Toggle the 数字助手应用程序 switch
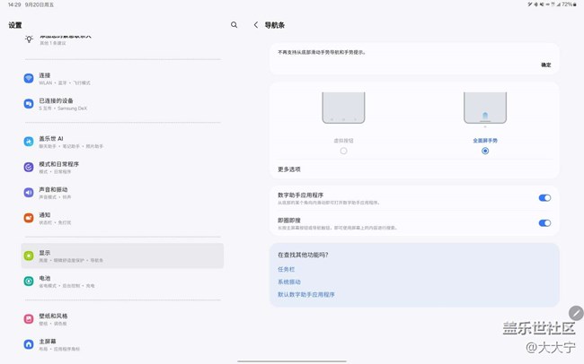 [544, 198]
